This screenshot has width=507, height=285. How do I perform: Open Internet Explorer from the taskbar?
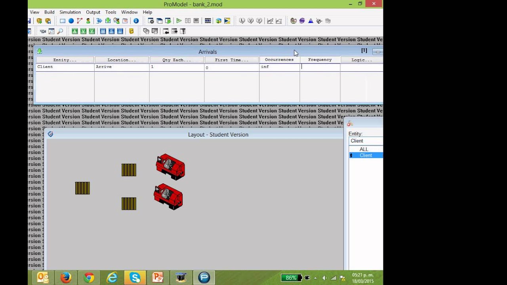112,277
